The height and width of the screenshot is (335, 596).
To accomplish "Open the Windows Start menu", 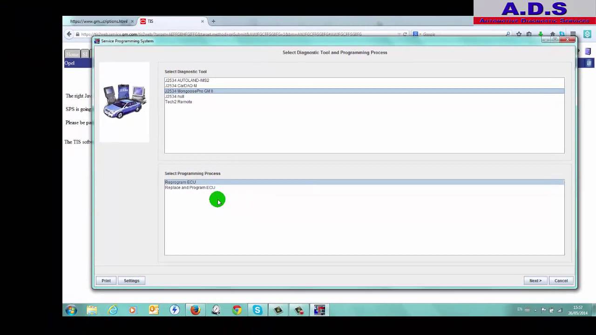I will [x=71, y=310].
